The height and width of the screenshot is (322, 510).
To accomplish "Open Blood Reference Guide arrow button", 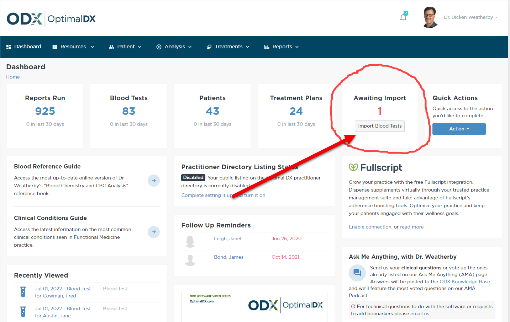I will (154, 181).
